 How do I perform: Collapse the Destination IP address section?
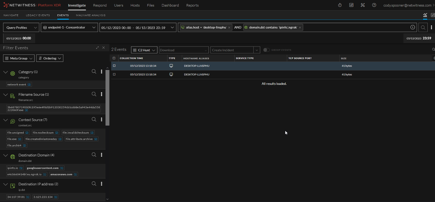point(5,184)
